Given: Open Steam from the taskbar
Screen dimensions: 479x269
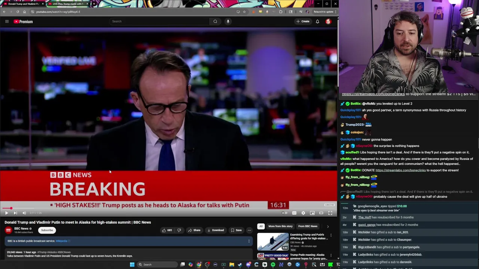Looking at the screenshot, I should pos(240,265).
